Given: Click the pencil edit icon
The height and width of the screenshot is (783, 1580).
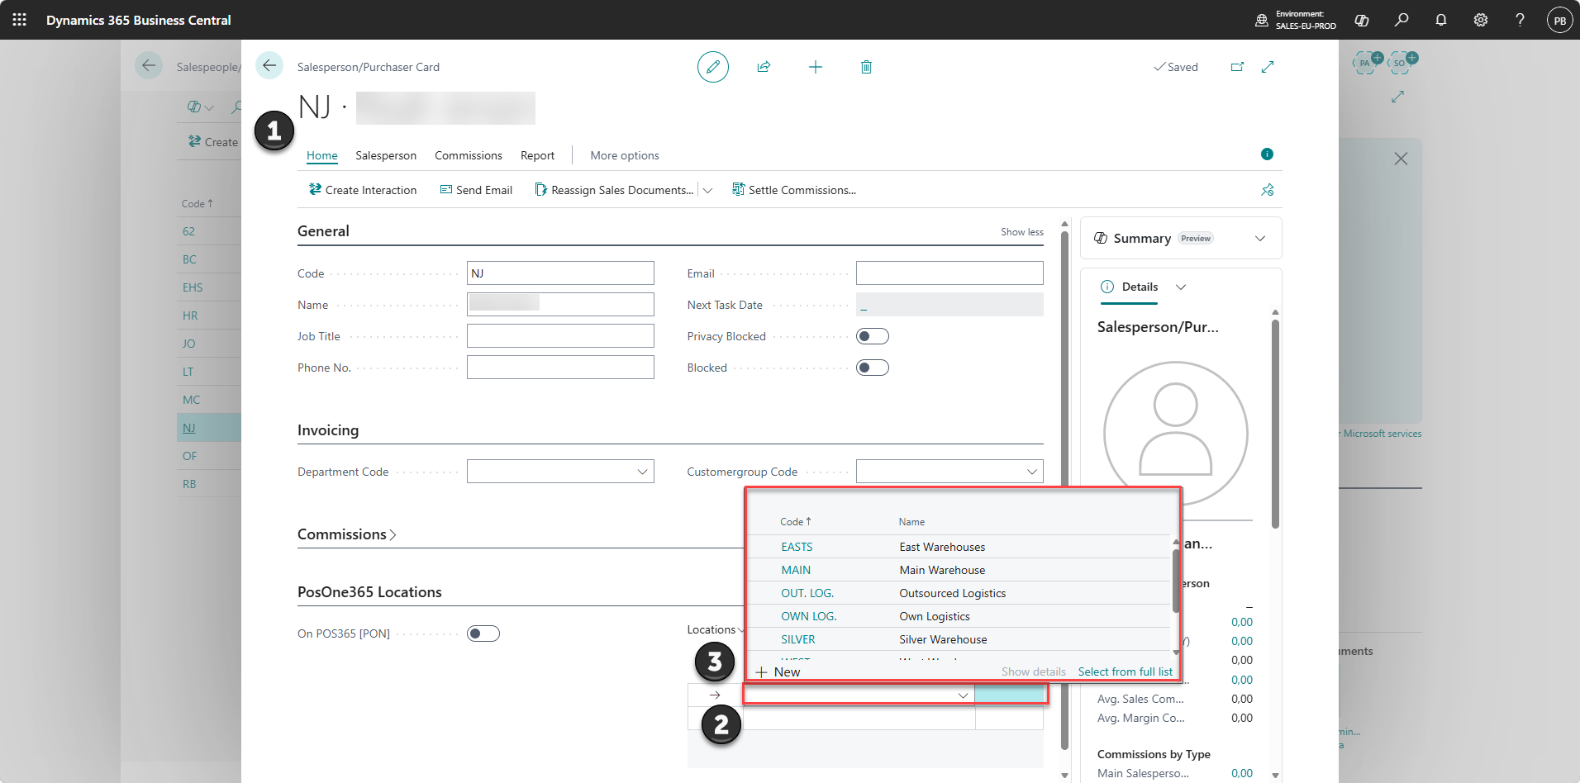Looking at the screenshot, I should pyautogui.click(x=712, y=67).
